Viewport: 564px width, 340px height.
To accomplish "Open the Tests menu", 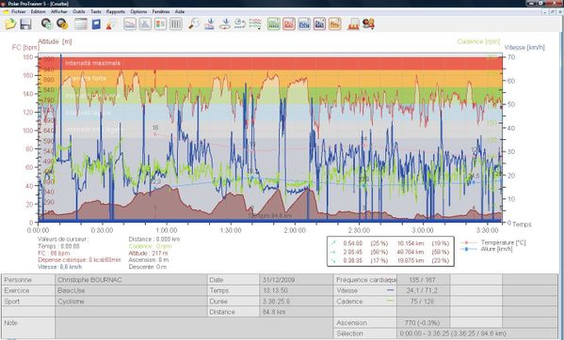I will [x=96, y=11].
